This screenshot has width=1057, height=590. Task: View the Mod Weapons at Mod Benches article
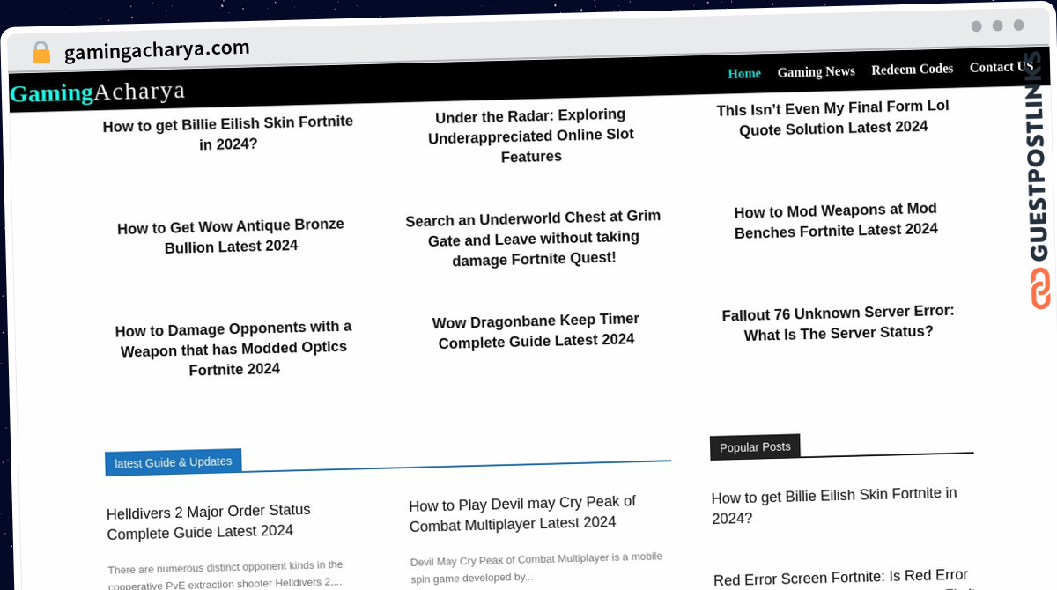pos(836,220)
